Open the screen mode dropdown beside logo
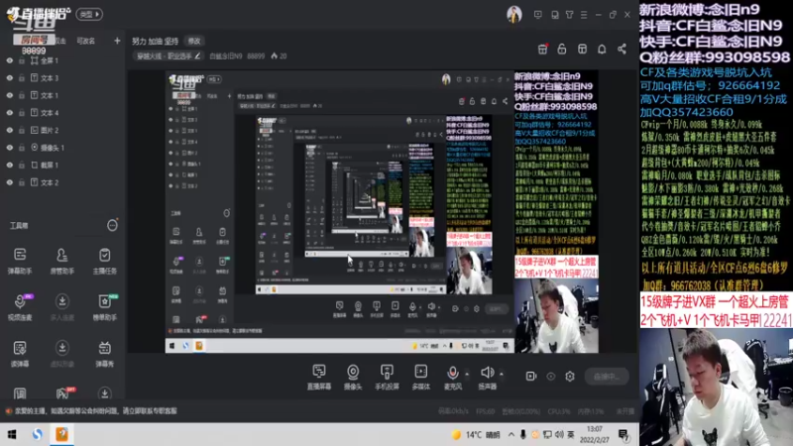Image resolution: width=793 pixels, height=446 pixels. tap(89, 14)
